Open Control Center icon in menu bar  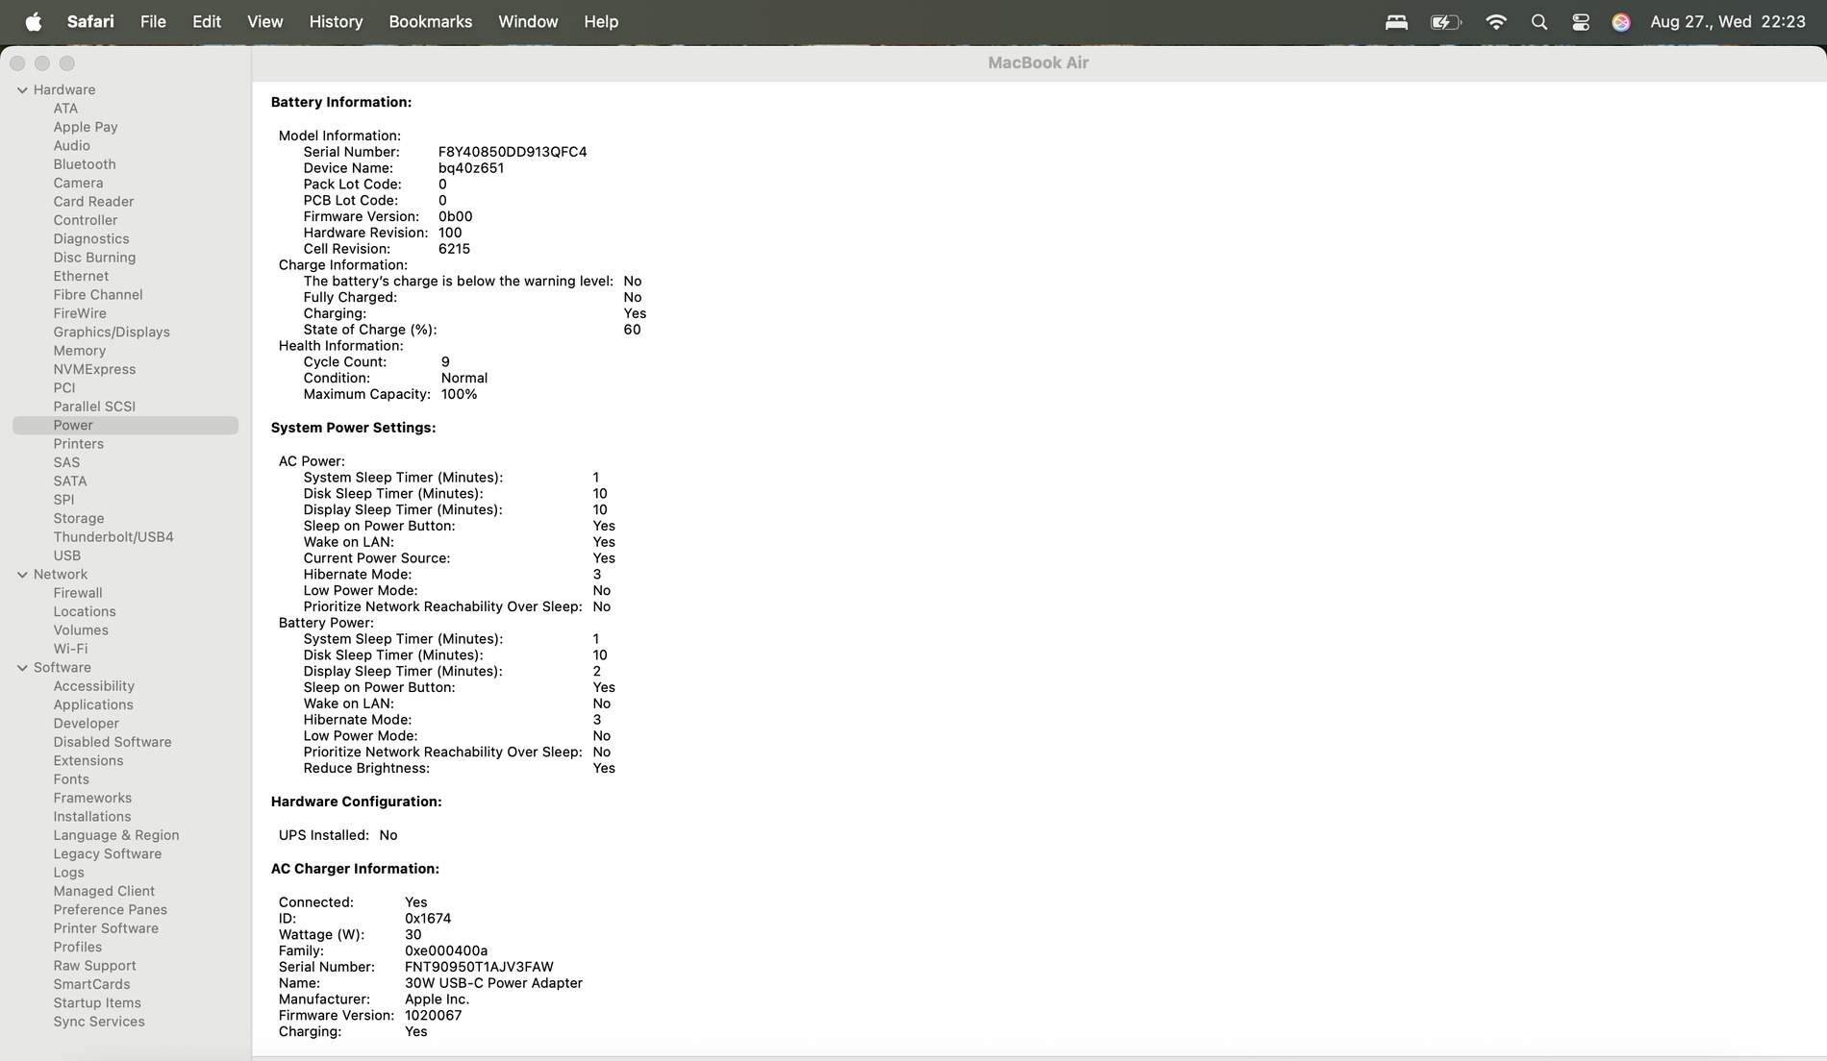click(1580, 21)
